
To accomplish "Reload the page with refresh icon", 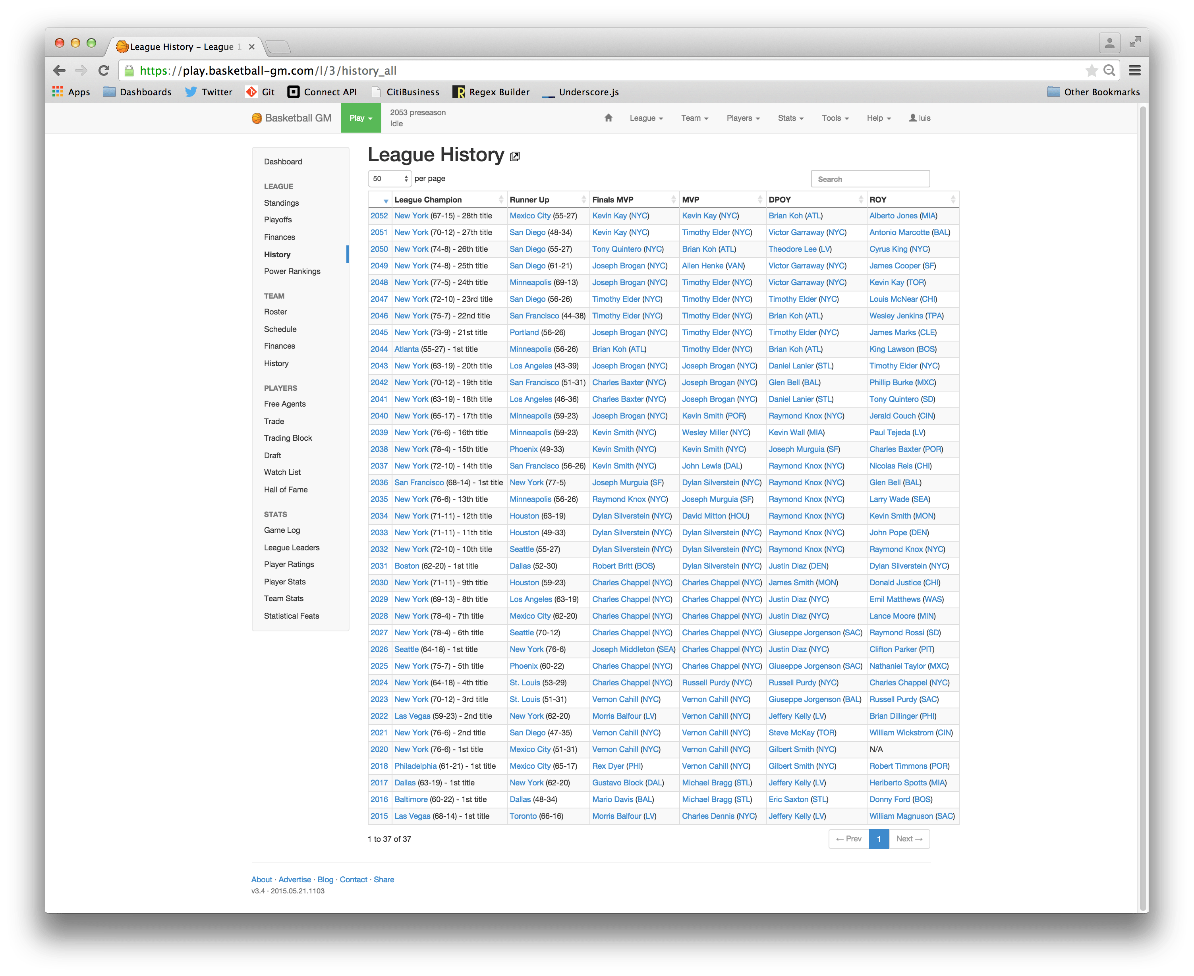I will 104,70.
